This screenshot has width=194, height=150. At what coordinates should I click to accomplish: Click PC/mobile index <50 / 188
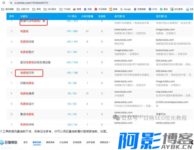pos(72,73)
